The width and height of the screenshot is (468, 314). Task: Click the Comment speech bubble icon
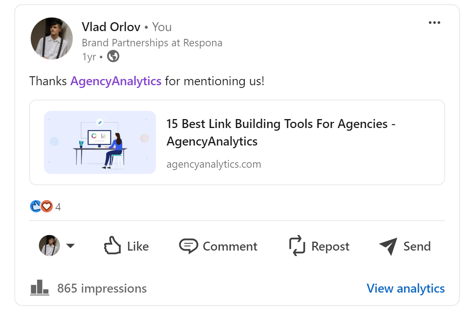(189, 246)
